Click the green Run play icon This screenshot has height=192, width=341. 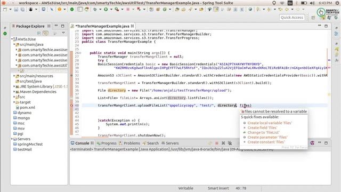pyautogui.click(x=106, y=10)
